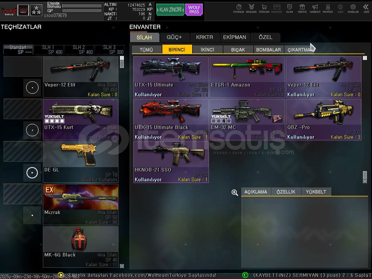Select the equipped MK-6G Black grenade

click(81, 247)
